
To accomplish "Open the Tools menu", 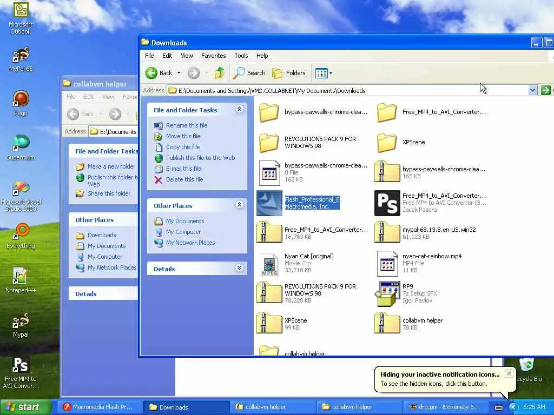I will [241, 56].
